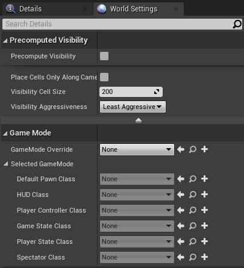Screen dimensions: 244x268
Task: Collapse the Precomputed Visibility category
Action: click(x=5, y=40)
